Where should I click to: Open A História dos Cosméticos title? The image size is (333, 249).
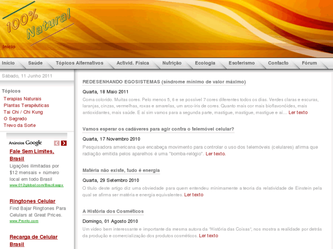(113, 211)
